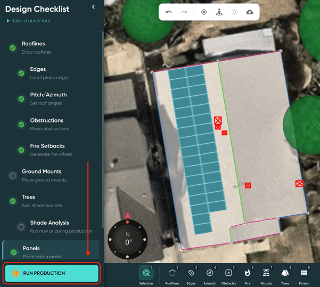The image size is (320, 287).
Task: Recenter map with the locate icon
Action: click(204, 12)
